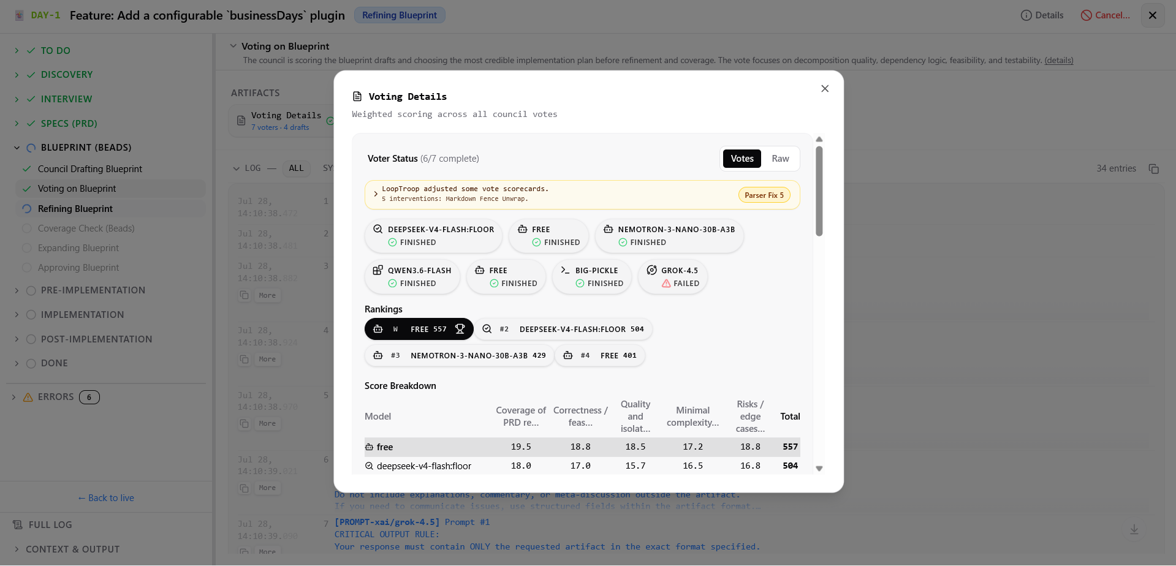Expand the DONE section
The height and width of the screenshot is (566, 1176).
click(x=17, y=363)
